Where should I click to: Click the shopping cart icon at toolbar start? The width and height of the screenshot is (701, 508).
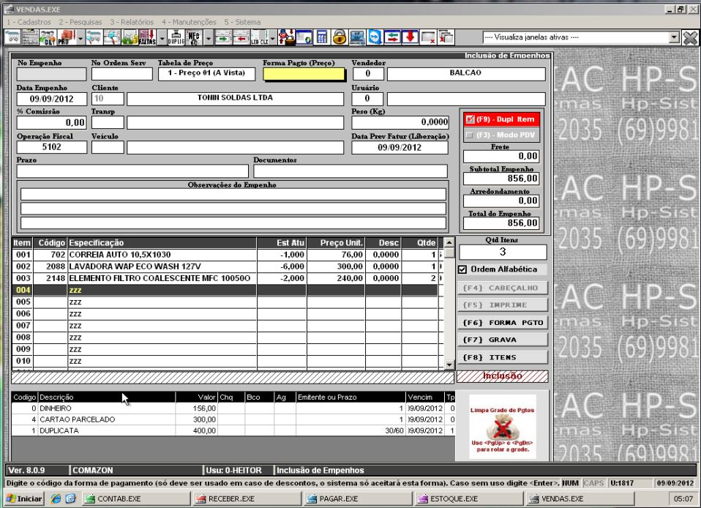coord(12,37)
